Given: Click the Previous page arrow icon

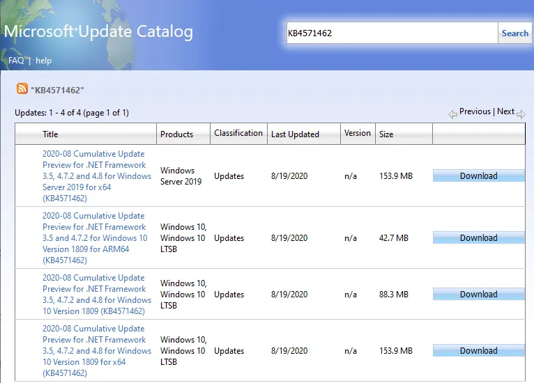Looking at the screenshot, I should (452, 114).
